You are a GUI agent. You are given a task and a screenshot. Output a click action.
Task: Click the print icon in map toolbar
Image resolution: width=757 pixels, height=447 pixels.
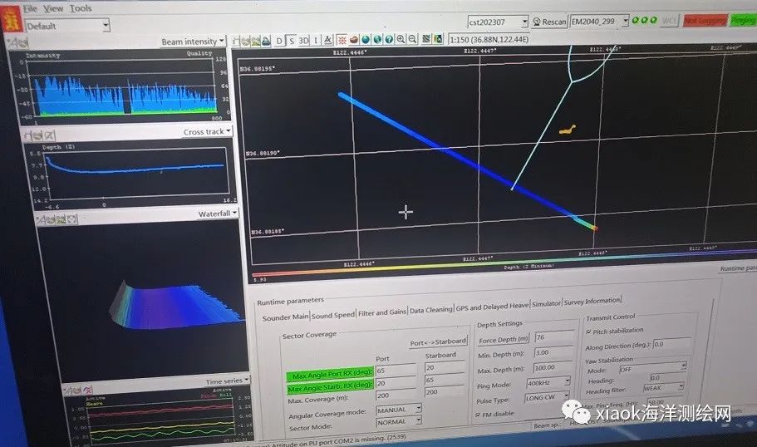265,40
